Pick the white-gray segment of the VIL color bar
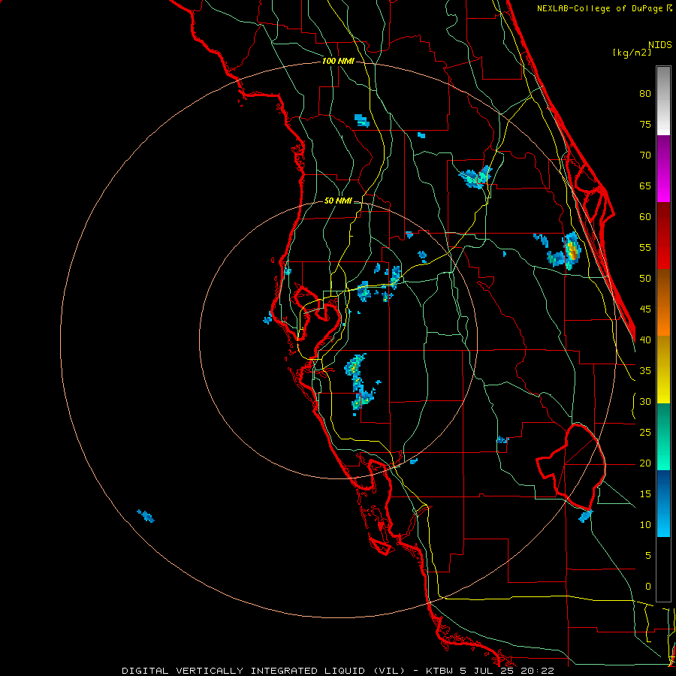Image resolution: width=676 pixels, height=676 pixels. 663,101
